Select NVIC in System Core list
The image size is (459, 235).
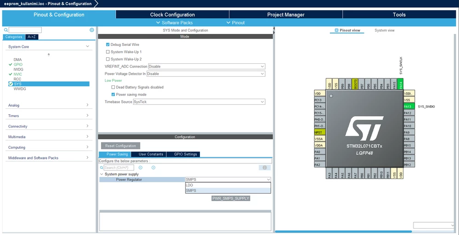coord(17,74)
